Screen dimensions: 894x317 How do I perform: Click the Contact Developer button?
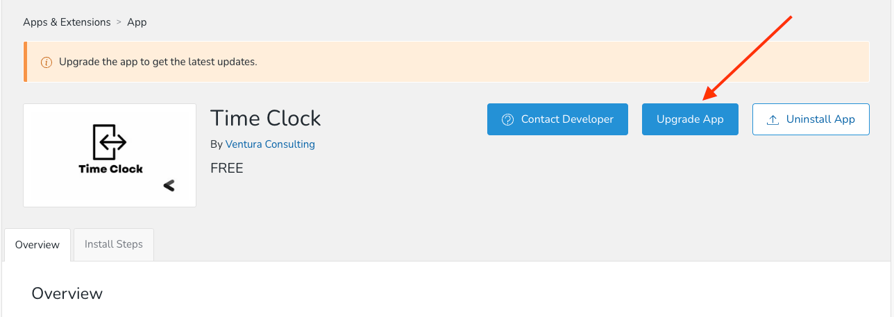pos(557,119)
